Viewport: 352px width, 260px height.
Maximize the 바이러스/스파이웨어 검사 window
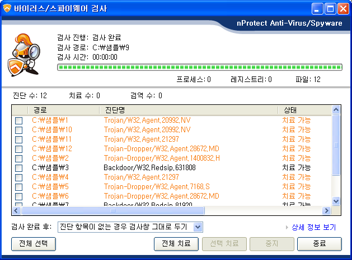pos(330,9)
